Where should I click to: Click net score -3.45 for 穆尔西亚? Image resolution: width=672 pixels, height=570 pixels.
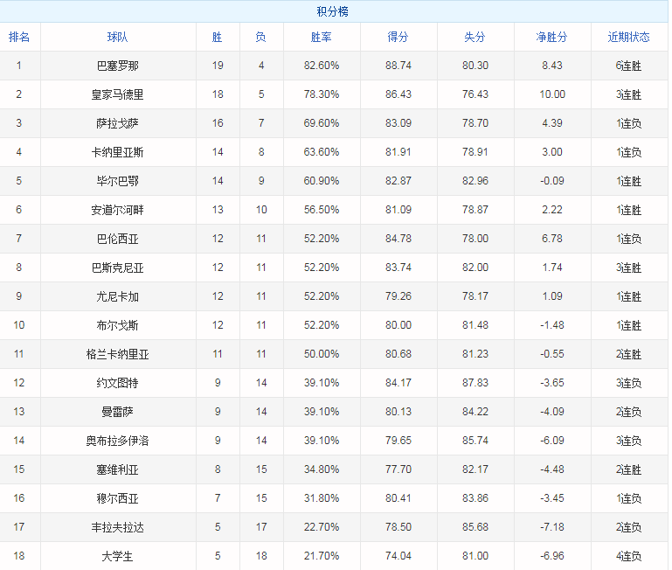[x=552, y=498]
